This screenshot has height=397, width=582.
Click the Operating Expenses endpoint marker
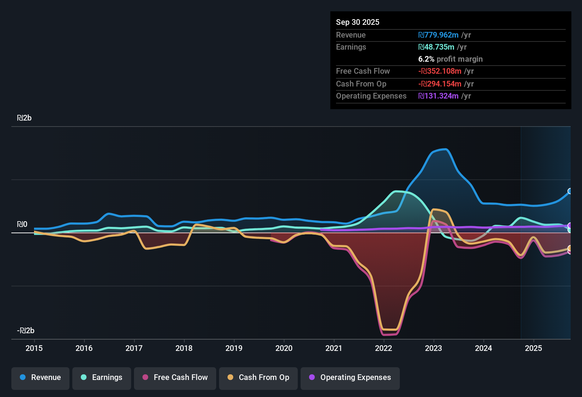tap(570, 225)
